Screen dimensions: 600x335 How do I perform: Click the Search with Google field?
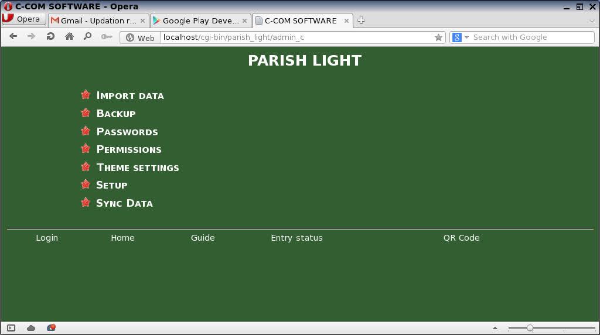point(532,37)
